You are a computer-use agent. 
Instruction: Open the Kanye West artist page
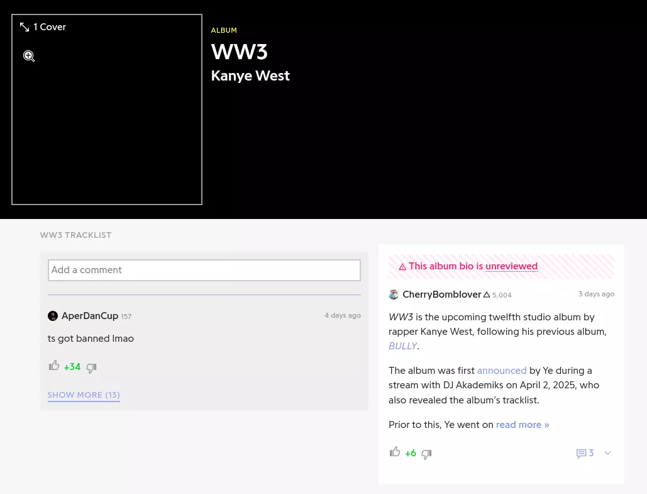click(250, 76)
